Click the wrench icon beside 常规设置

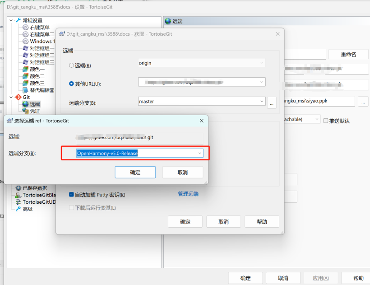(x=18, y=20)
